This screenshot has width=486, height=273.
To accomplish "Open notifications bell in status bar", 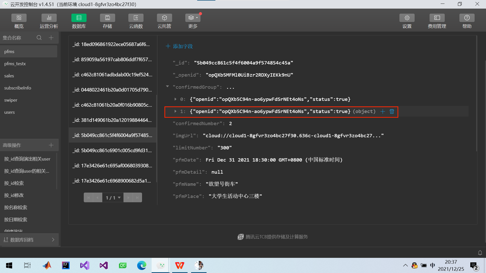I will pyautogui.click(x=480, y=253).
